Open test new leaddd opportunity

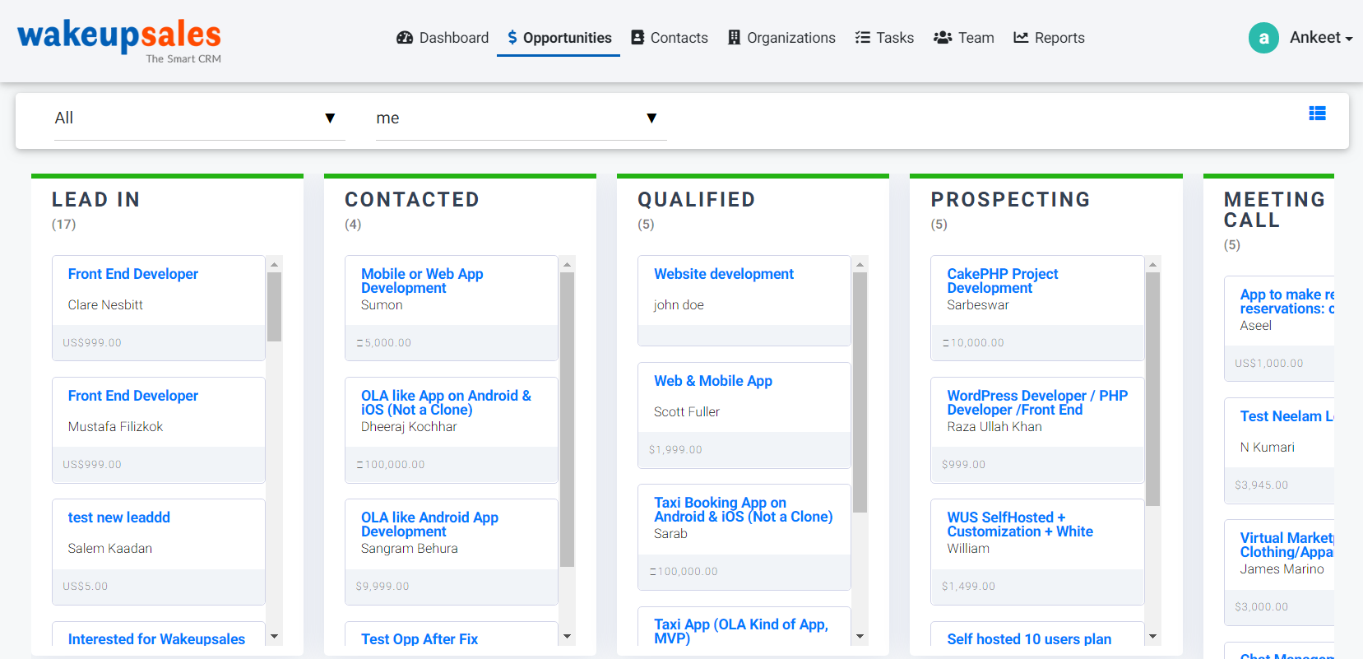119,517
